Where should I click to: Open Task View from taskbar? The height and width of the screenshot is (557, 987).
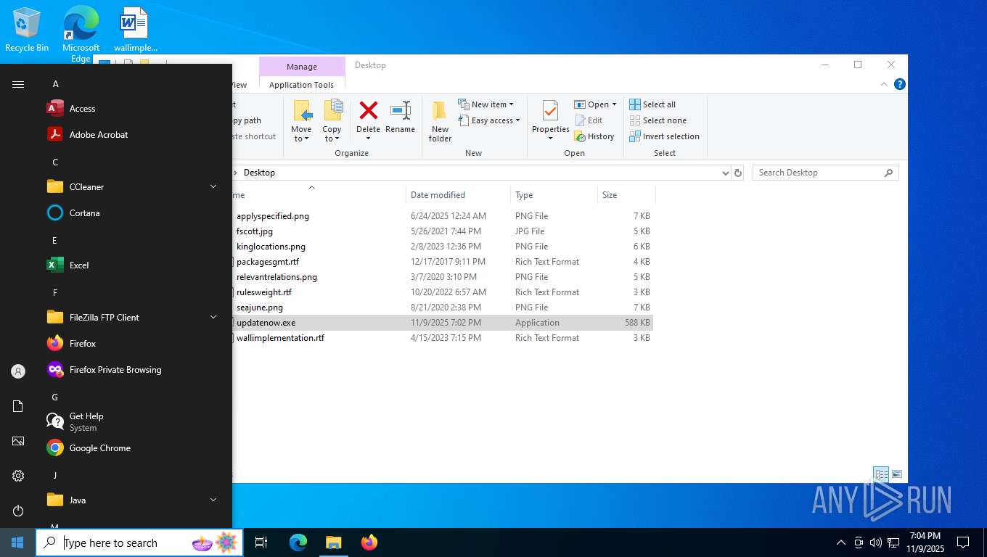click(261, 542)
